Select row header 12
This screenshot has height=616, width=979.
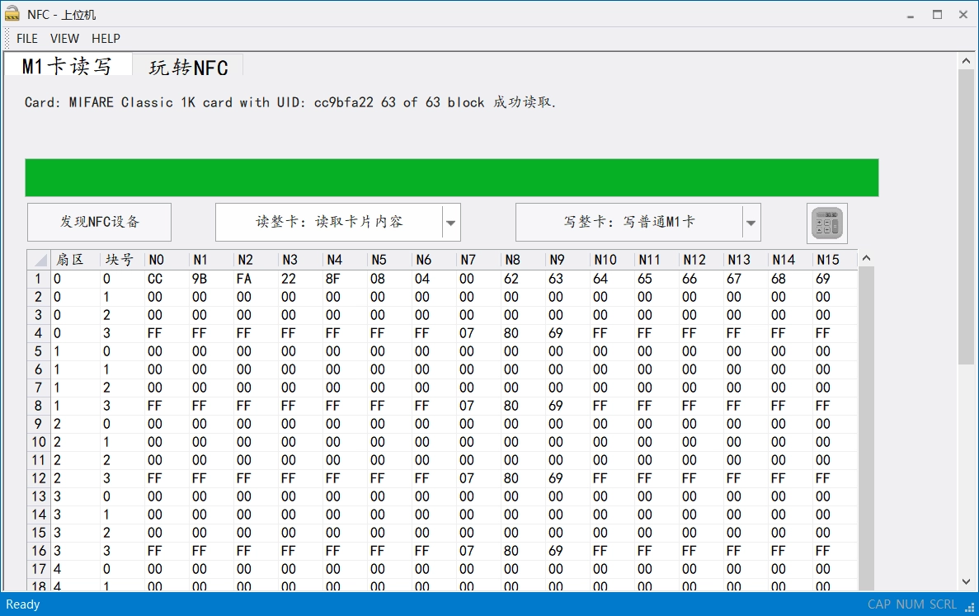[x=39, y=478]
